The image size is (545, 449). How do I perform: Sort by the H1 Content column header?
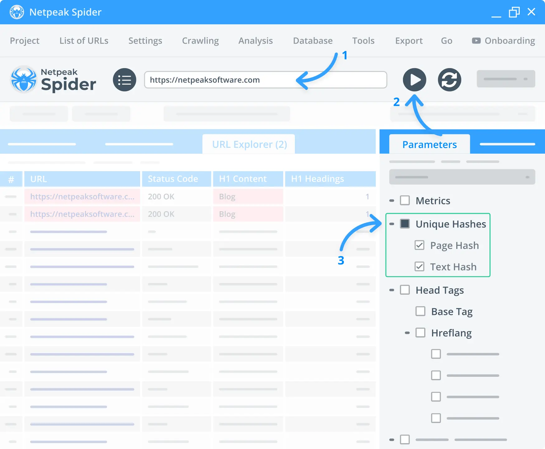point(248,179)
